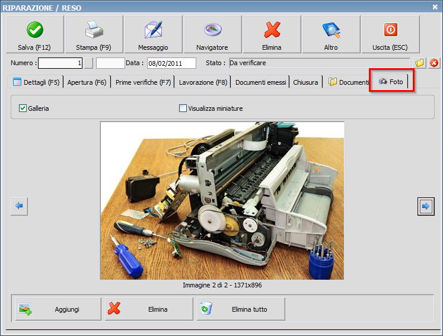Click the Elimina red X toolbar button

coord(272,34)
